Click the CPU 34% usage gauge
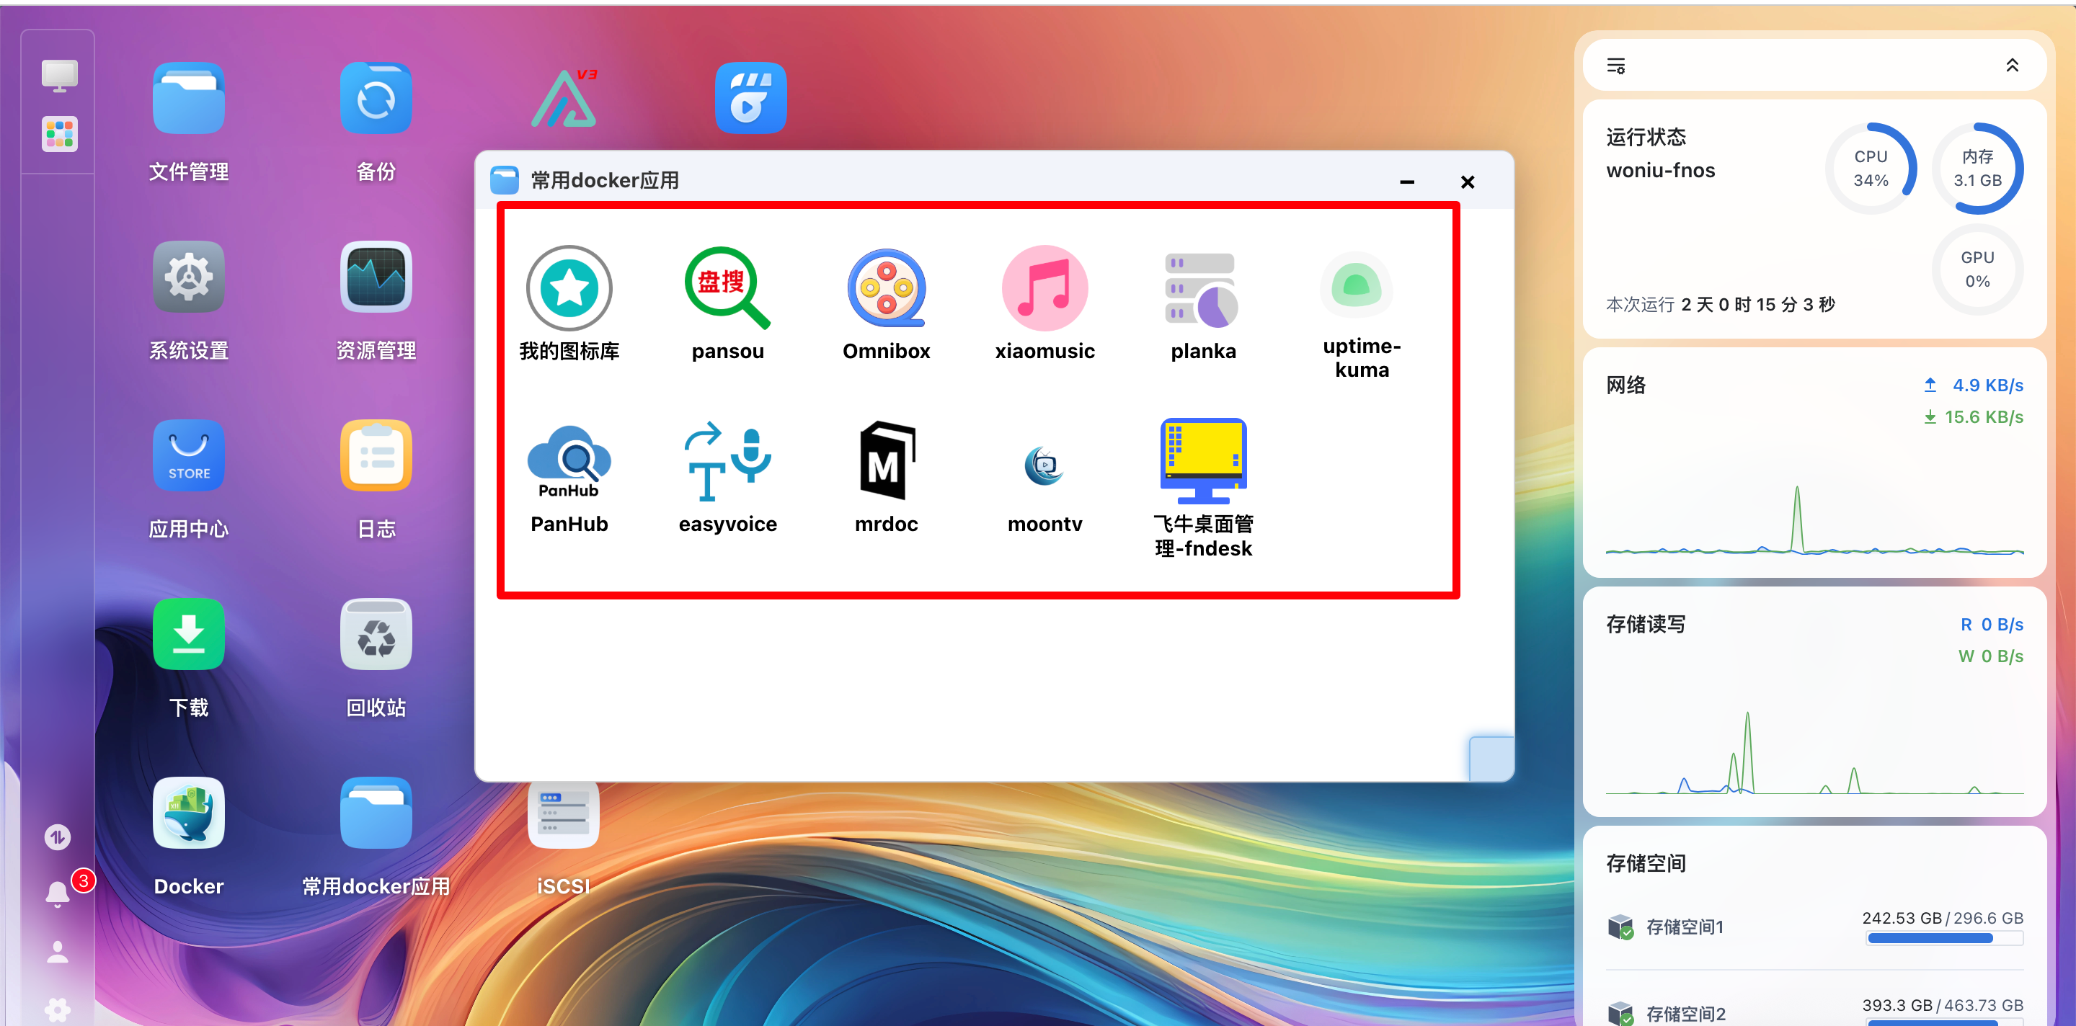 tap(1870, 169)
